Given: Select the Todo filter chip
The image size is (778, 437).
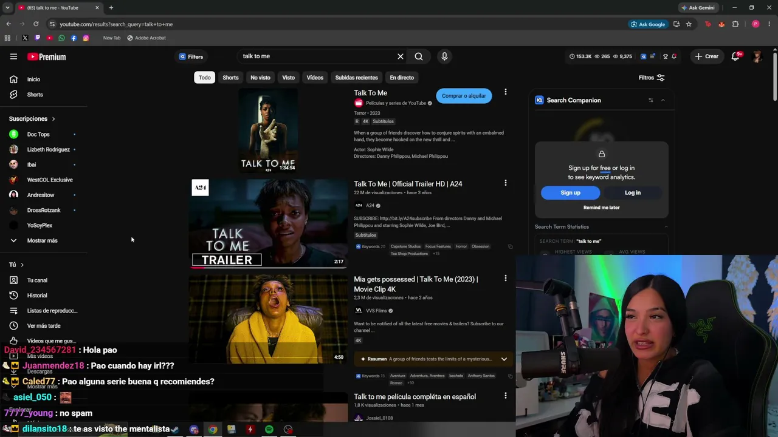Looking at the screenshot, I should (205, 78).
